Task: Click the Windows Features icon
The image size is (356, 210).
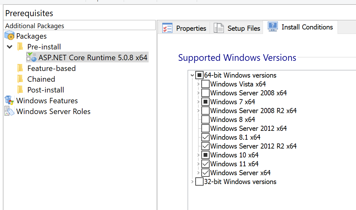Action: pos(9,100)
